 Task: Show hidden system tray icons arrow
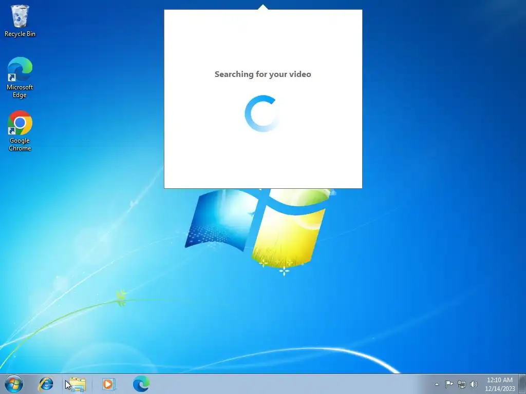[437, 384]
